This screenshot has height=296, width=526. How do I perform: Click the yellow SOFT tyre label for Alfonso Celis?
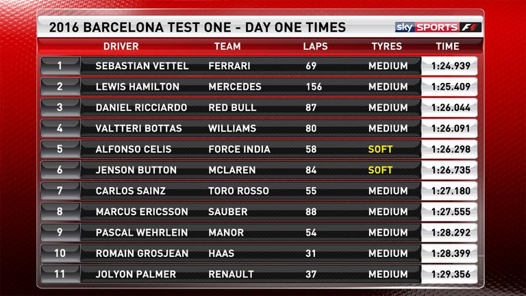(x=380, y=149)
